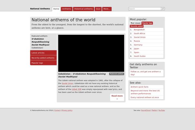Click the search magnifier icon button
The image size is (195, 130).
point(163,9)
